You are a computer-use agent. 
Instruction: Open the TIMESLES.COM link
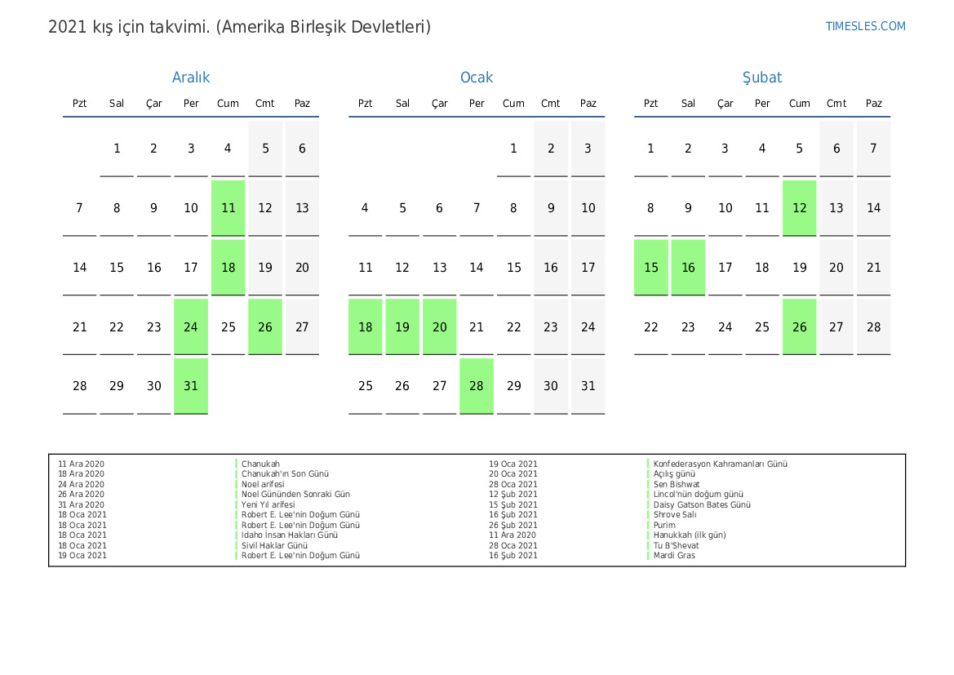click(x=865, y=26)
